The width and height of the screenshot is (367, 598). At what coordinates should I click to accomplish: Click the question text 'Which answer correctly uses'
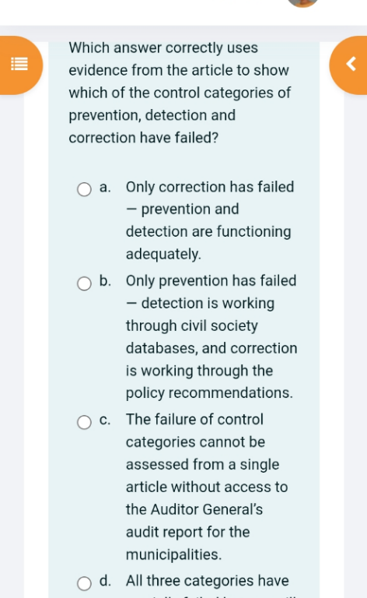(163, 47)
